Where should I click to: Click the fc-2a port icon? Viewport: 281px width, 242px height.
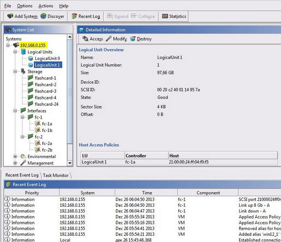38,143
